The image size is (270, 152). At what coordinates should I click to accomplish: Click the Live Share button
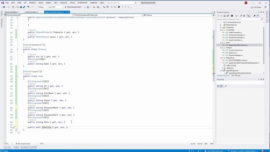tap(256, 7)
